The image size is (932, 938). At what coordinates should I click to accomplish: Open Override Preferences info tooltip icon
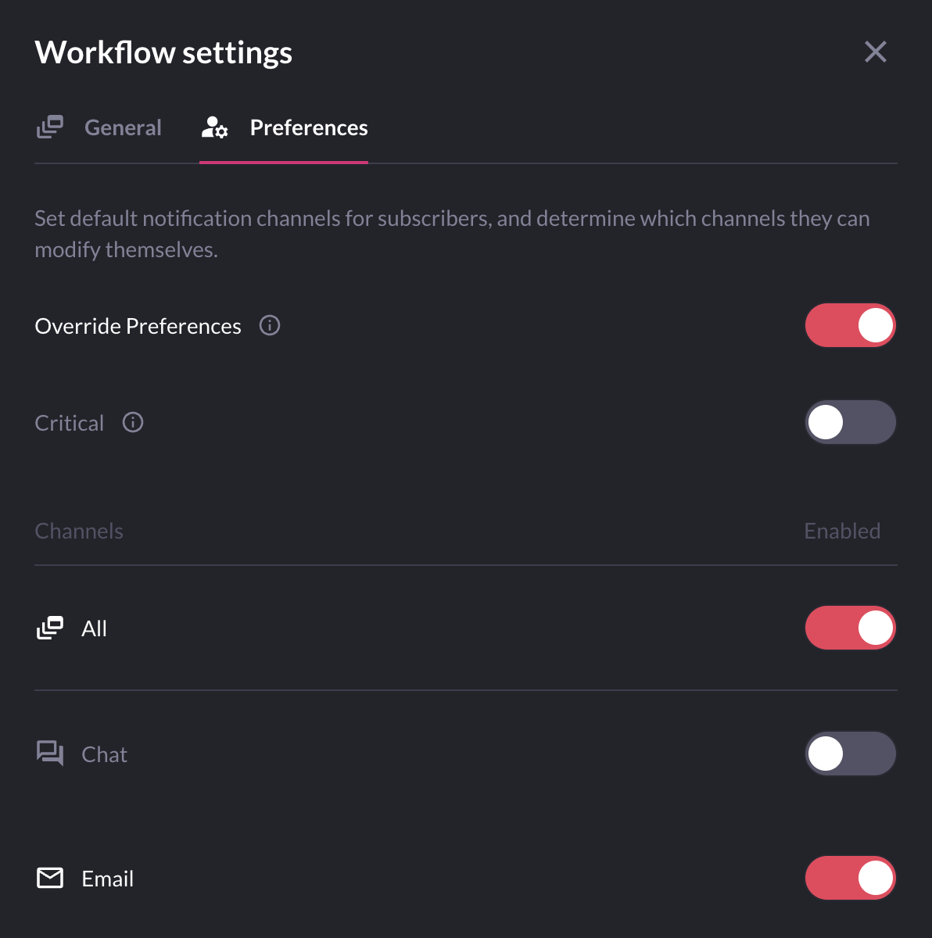pyautogui.click(x=270, y=325)
